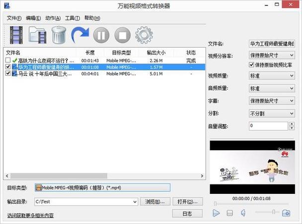Open the 工具(T) menu
This screenshot has height=224, width=302.
73,18
